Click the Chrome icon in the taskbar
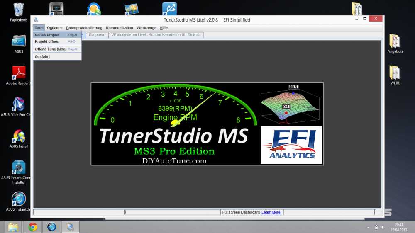The image size is (415, 233). click(x=33, y=227)
